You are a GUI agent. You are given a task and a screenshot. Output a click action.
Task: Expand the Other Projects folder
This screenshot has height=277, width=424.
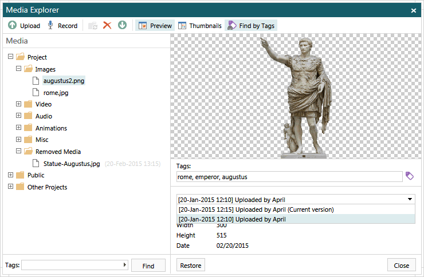pyautogui.click(x=10, y=186)
